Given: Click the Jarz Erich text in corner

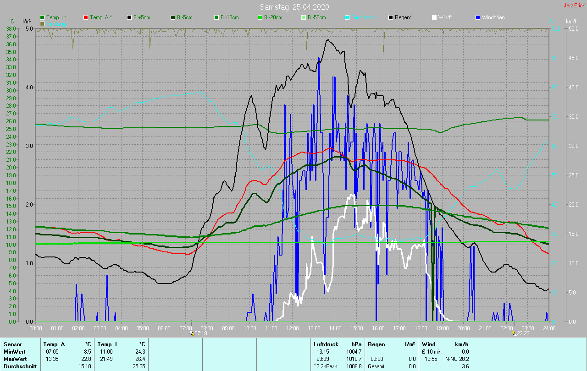Looking at the screenshot, I should (574, 5).
